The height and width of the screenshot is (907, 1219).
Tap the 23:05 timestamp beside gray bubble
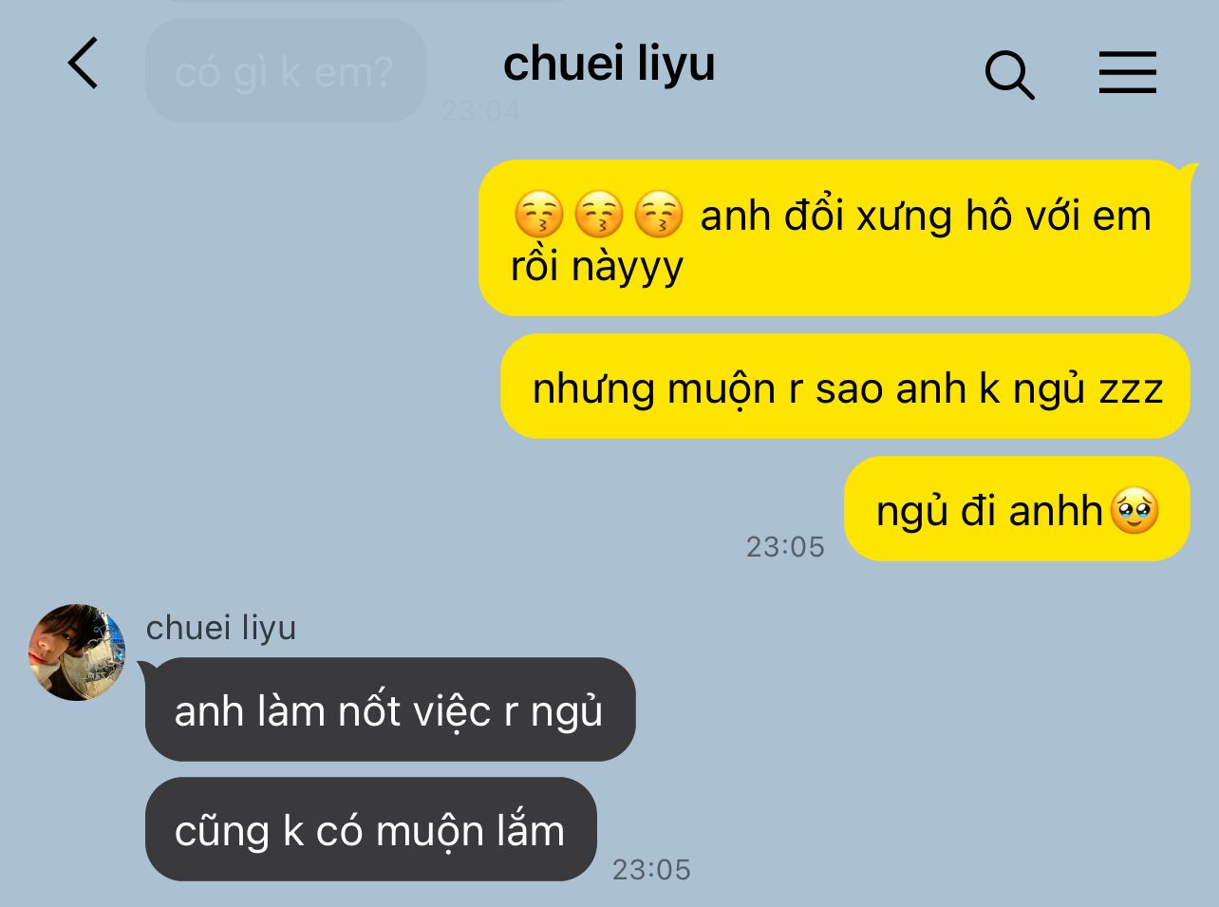[651, 869]
